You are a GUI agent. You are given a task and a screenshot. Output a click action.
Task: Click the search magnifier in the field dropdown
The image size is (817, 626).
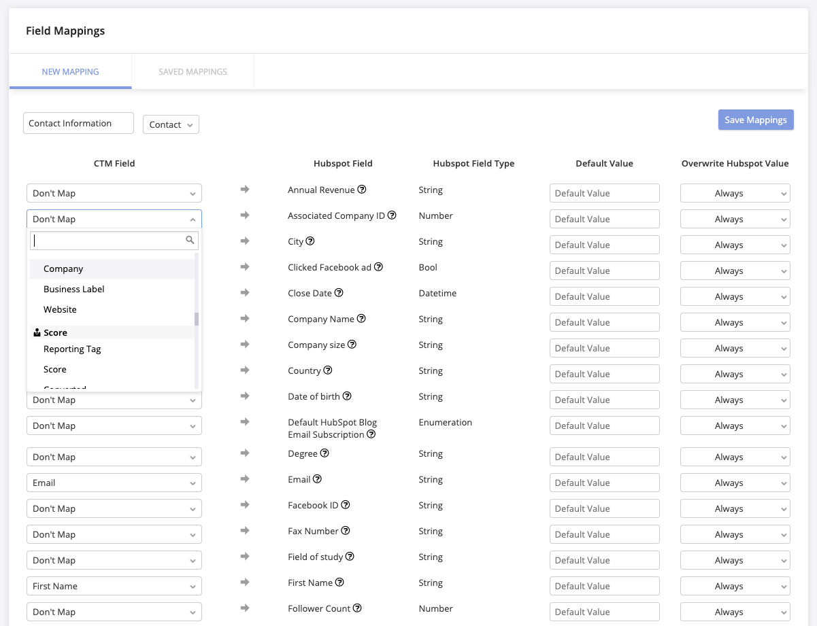(190, 241)
